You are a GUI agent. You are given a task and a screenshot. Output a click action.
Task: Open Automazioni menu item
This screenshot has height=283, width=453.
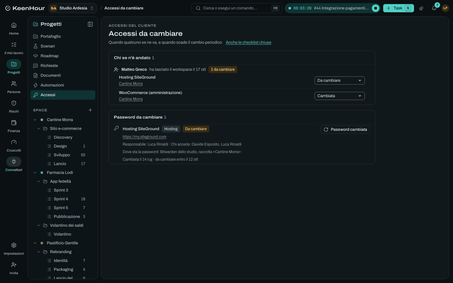tap(63, 85)
